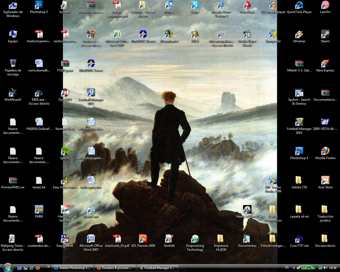Click the ES language indicator

click(287, 268)
